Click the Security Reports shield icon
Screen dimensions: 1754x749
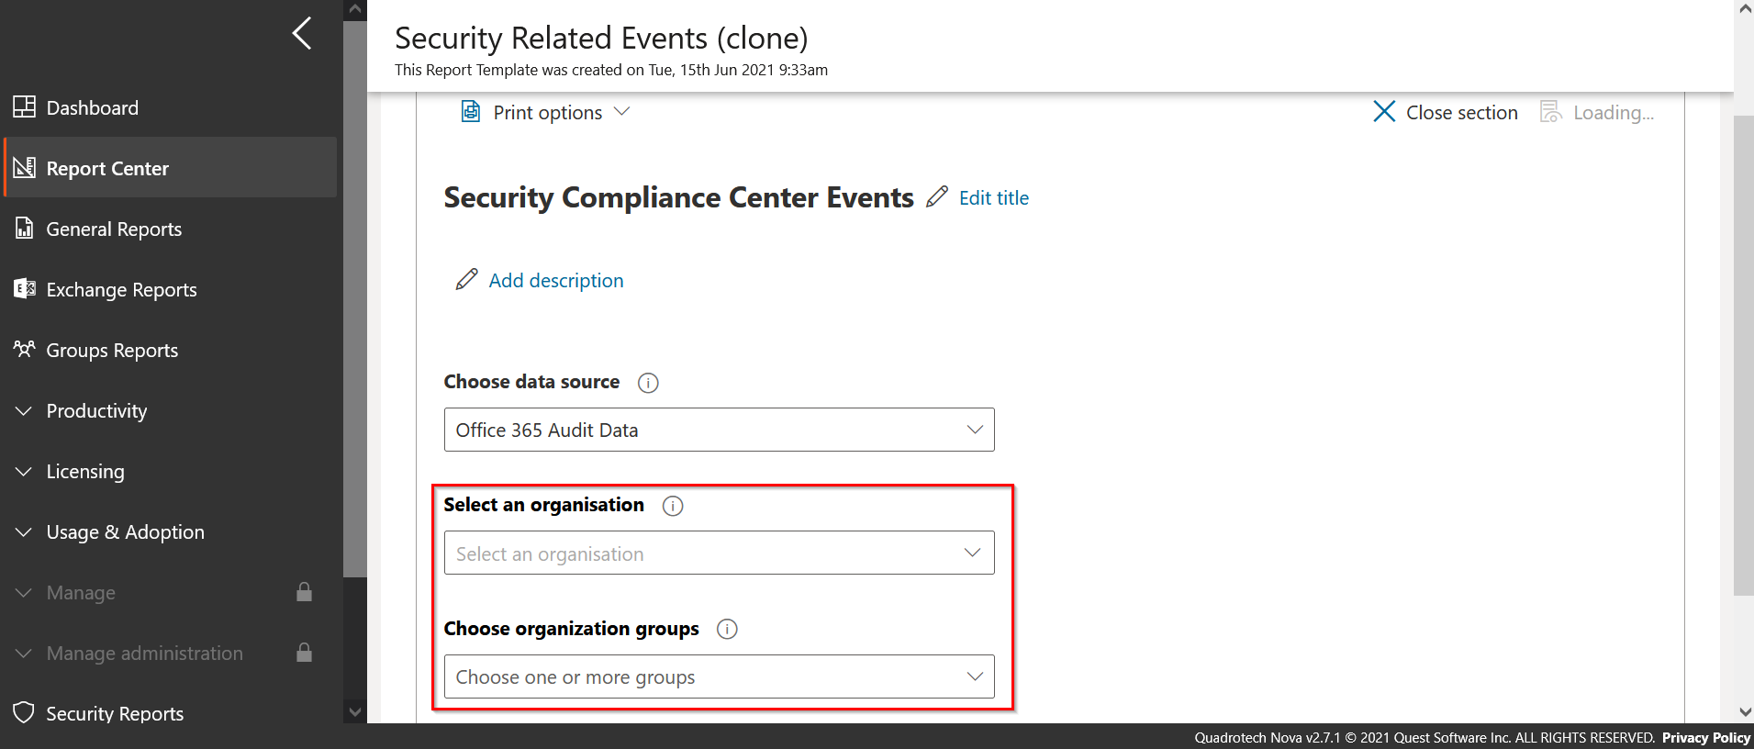25,713
